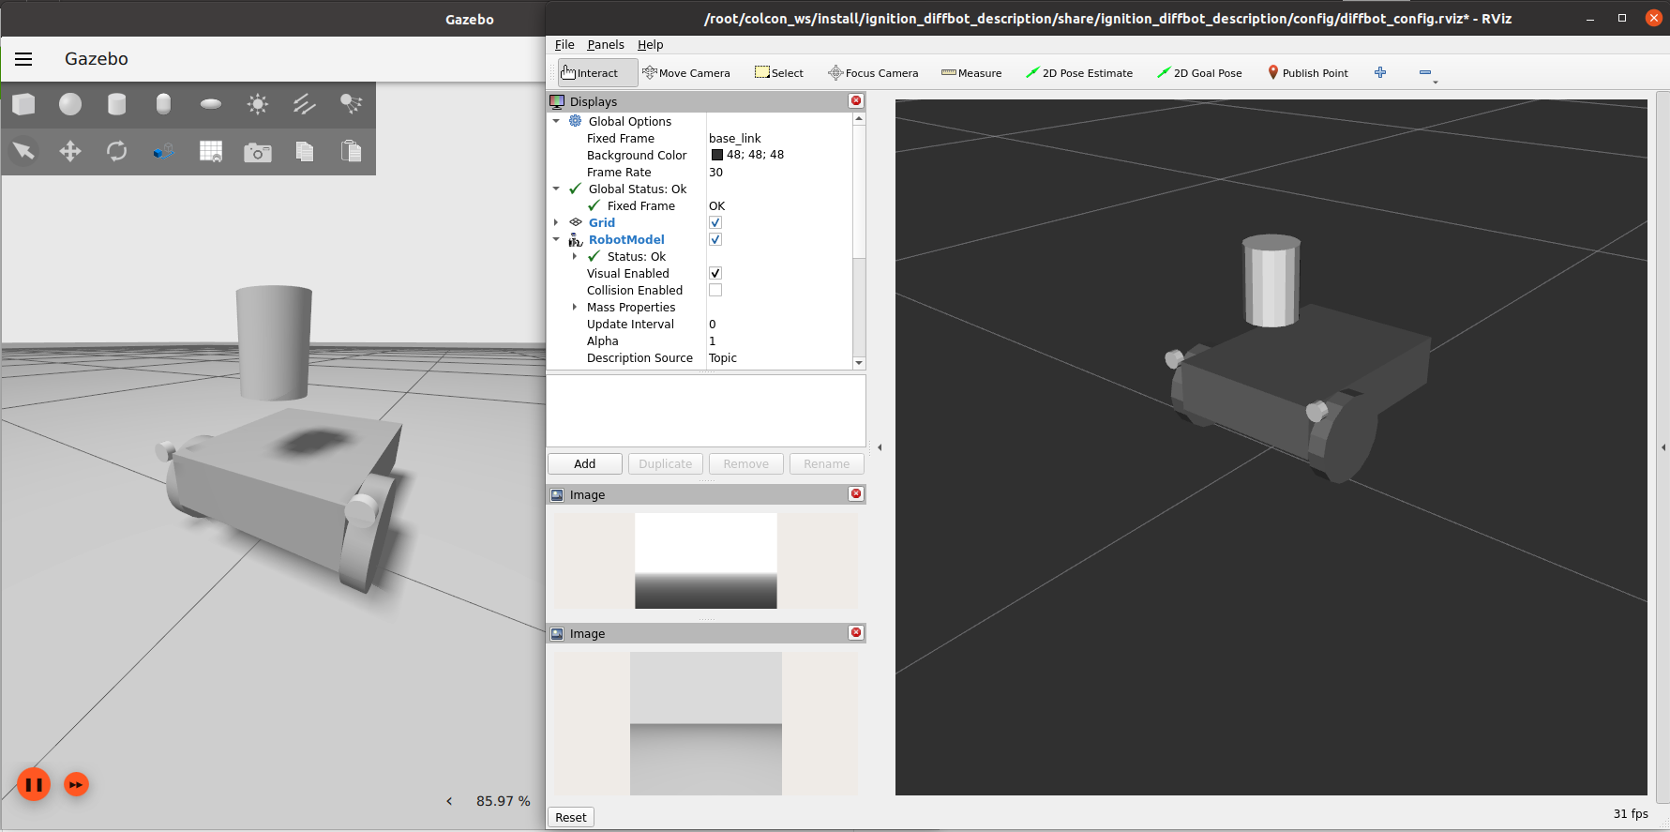The width and height of the screenshot is (1670, 832).
Task: Uncheck the Grid display checkbox
Action: point(715,223)
